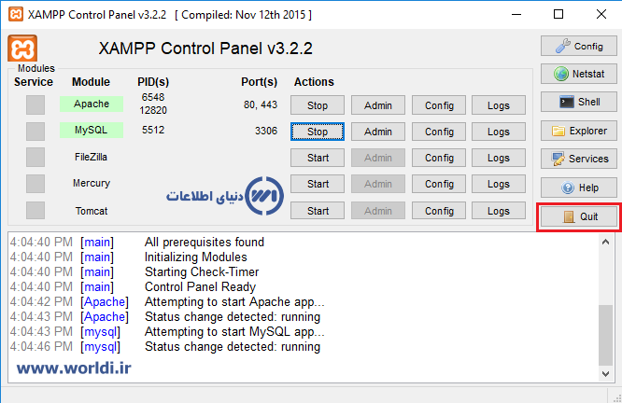Open the Apache Config menu
622x403 pixels.
(439, 105)
